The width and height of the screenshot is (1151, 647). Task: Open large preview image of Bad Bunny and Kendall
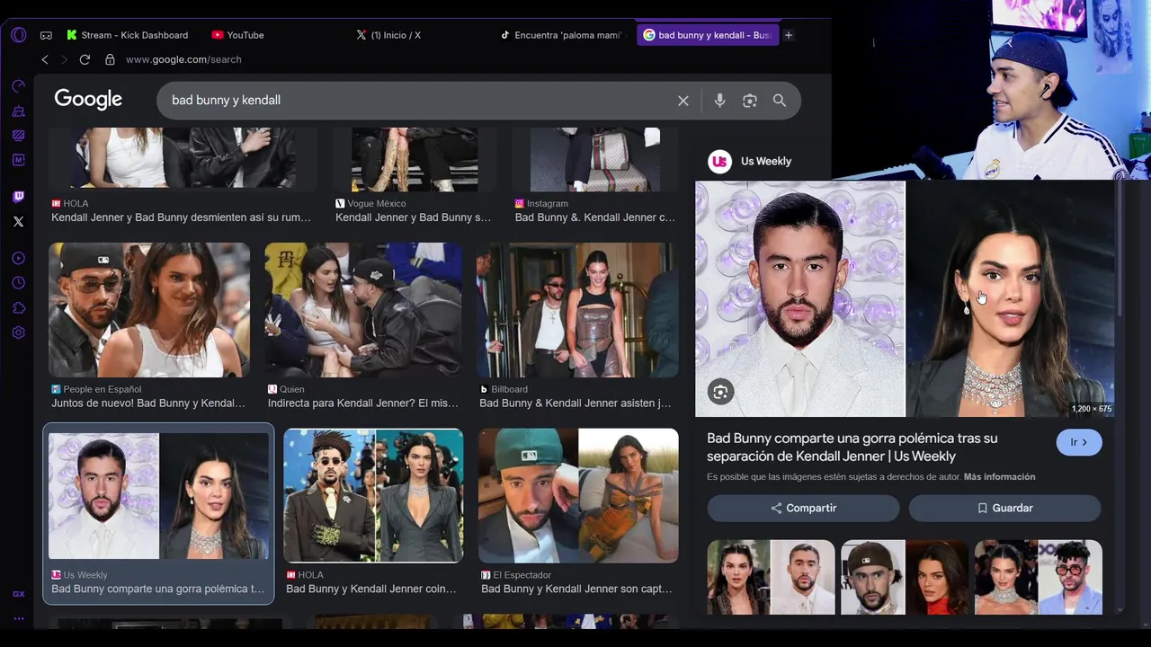[x=905, y=299]
